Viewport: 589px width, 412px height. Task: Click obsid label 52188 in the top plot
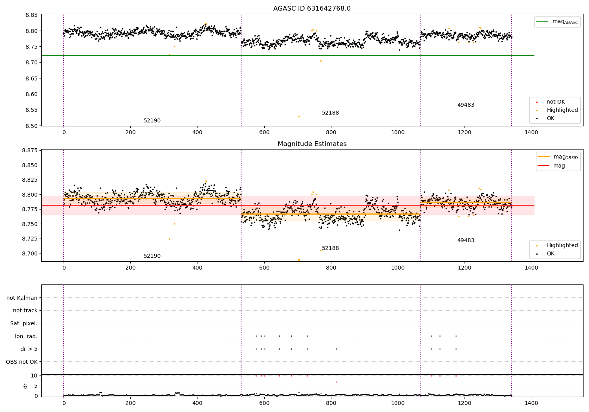click(x=330, y=113)
